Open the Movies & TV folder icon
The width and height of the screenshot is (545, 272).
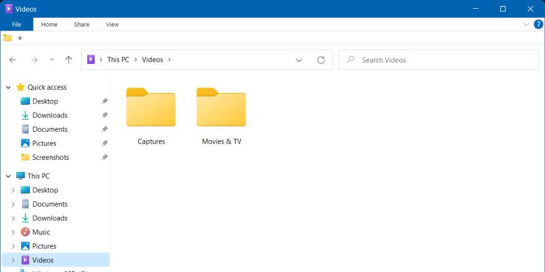click(x=221, y=107)
